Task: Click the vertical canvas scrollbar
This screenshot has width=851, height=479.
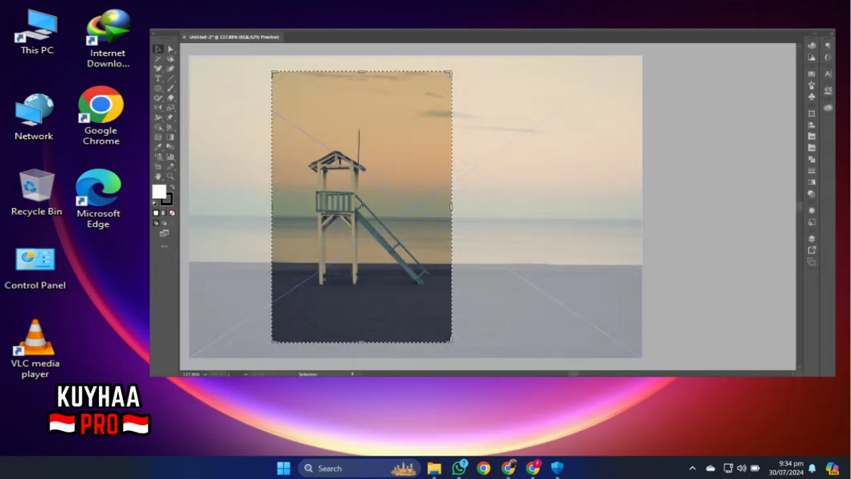Action: 799,206
